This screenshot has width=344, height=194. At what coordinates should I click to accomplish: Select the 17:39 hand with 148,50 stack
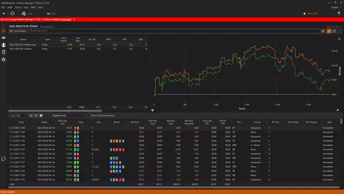tap(174, 128)
